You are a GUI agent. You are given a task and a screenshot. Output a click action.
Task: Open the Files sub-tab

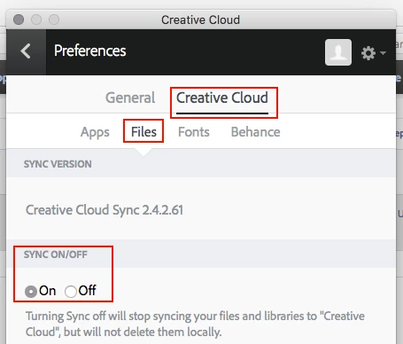[x=143, y=132]
